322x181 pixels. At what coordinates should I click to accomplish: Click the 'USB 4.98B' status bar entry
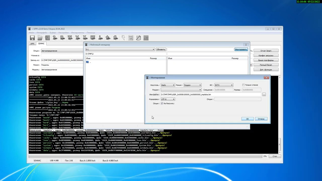point(54,160)
